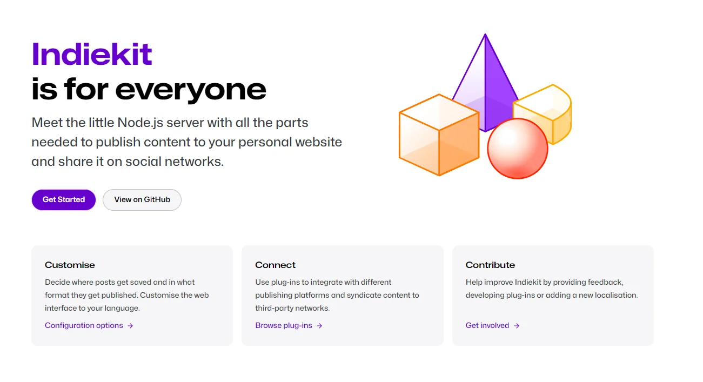Click the Contribute card description text
The height and width of the screenshot is (382, 703).
click(x=551, y=289)
